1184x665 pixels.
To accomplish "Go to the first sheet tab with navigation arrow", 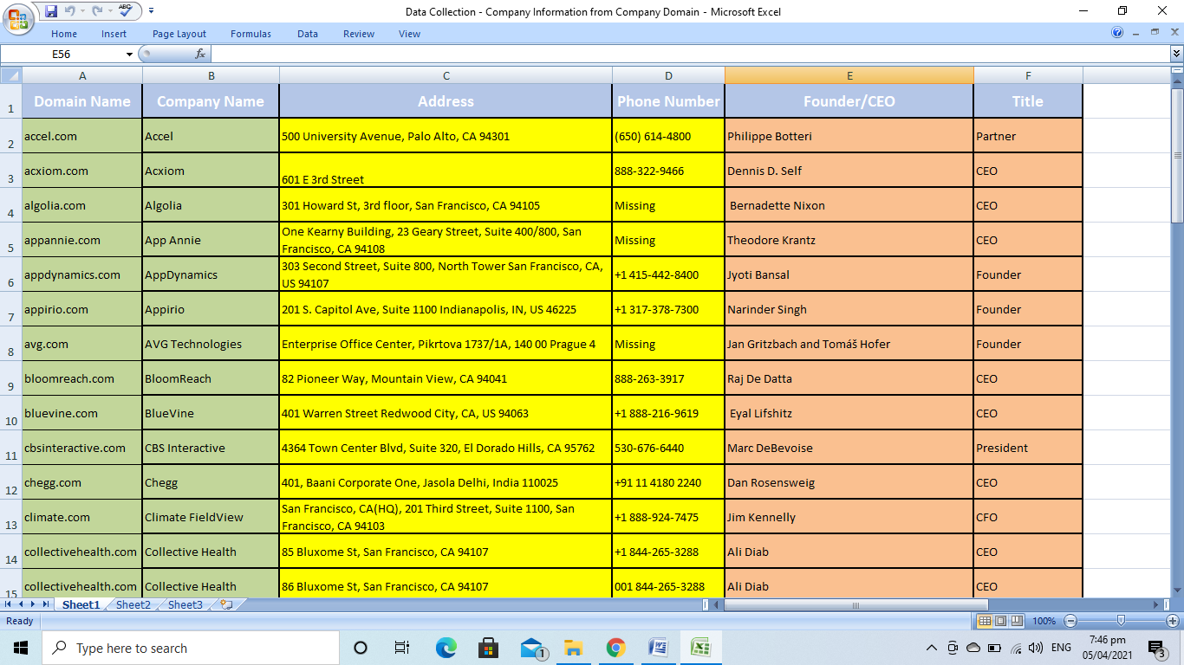I will click(9, 604).
